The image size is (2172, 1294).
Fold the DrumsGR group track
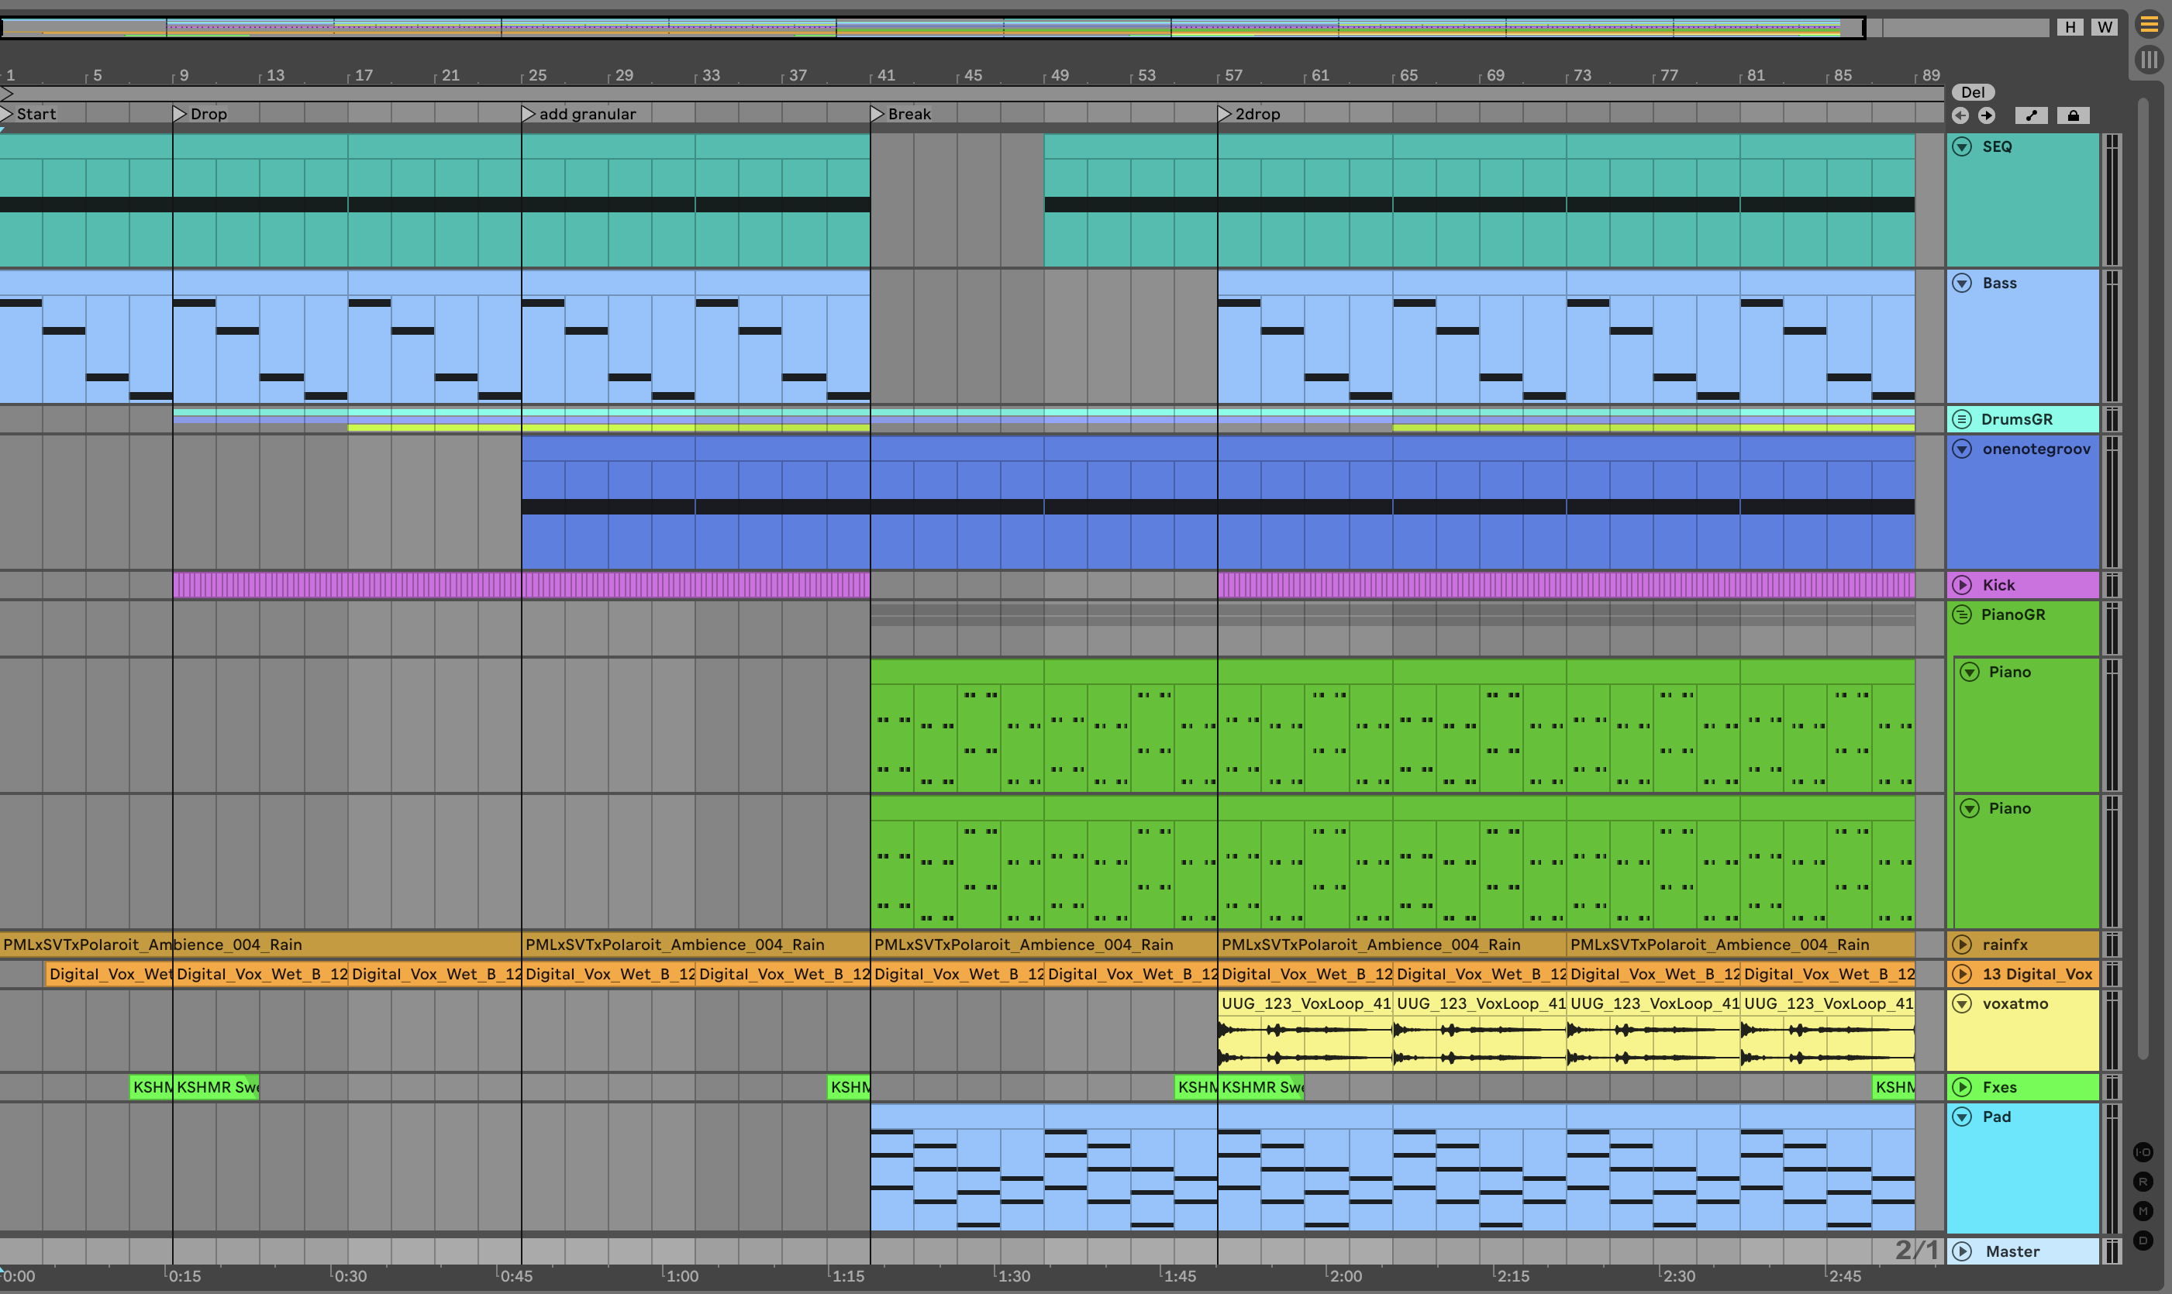click(x=1962, y=419)
